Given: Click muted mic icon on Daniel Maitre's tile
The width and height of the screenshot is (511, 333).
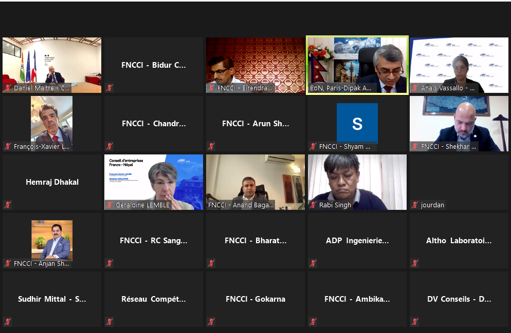Looking at the screenshot, I should pos(8,88).
